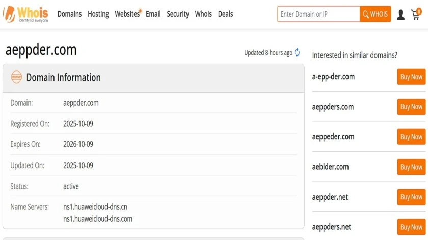
Task: Open the Domains menu
Action: (x=69, y=14)
